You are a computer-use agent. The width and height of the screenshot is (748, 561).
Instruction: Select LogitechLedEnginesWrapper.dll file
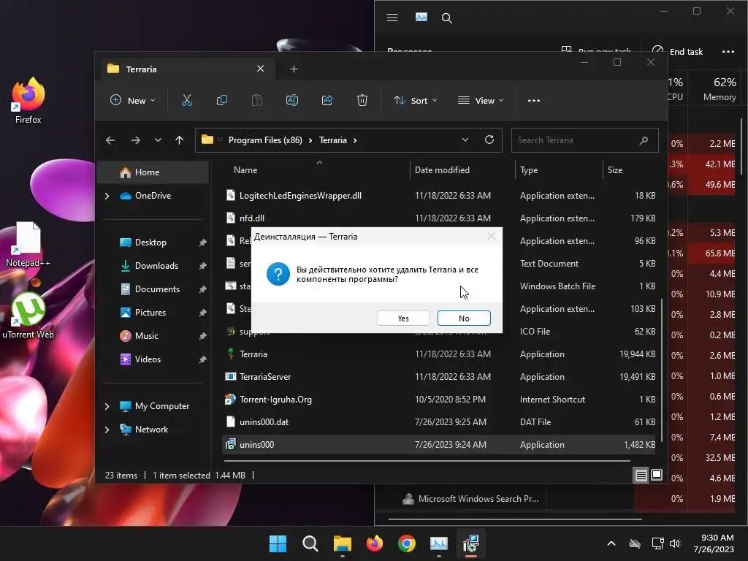pos(439,196)
